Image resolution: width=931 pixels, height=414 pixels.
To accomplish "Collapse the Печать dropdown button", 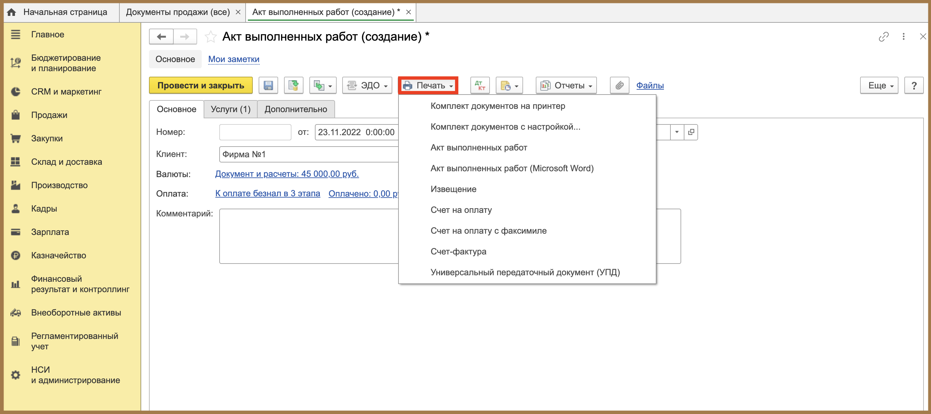I will (x=428, y=85).
